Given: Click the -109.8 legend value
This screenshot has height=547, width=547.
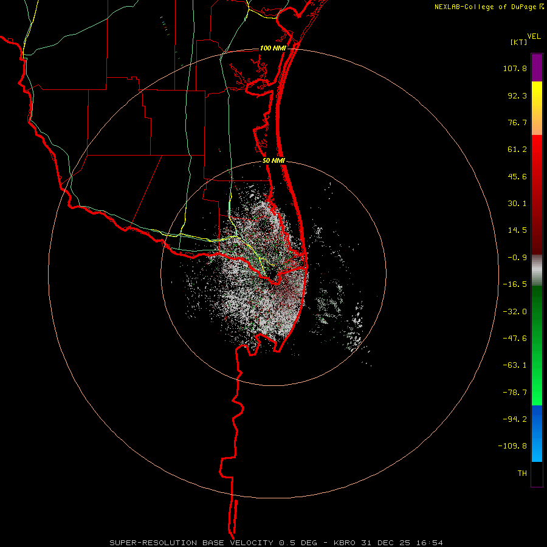Looking at the screenshot, I should 512,446.
